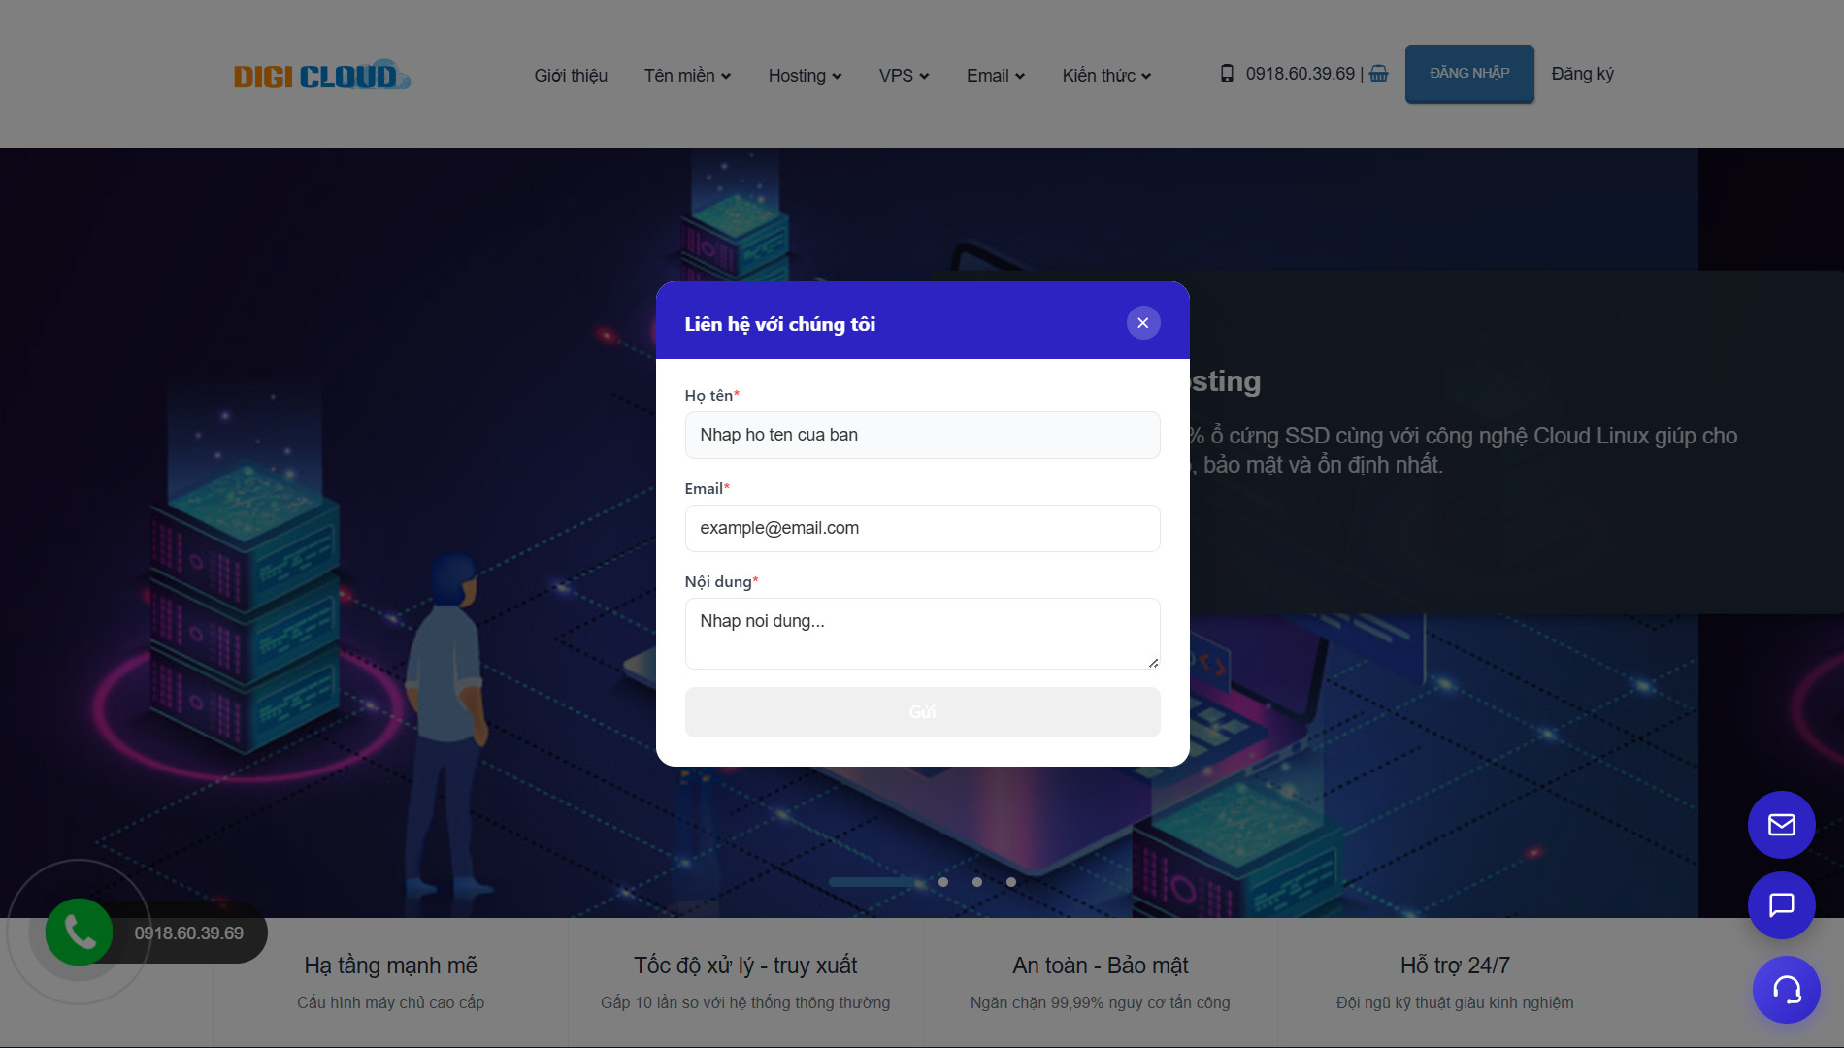
Task: Focus the Họ tên input field
Action: pyautogui.click(x=923, y=435)
